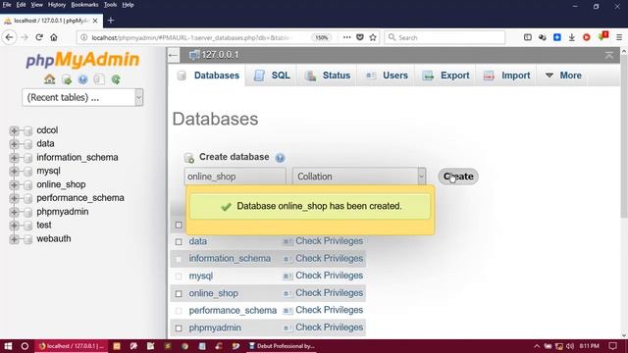The height and width of the screenshot is (353, 628).
Task: Click the page collapse icon at top right
Action: click(608, 55)
